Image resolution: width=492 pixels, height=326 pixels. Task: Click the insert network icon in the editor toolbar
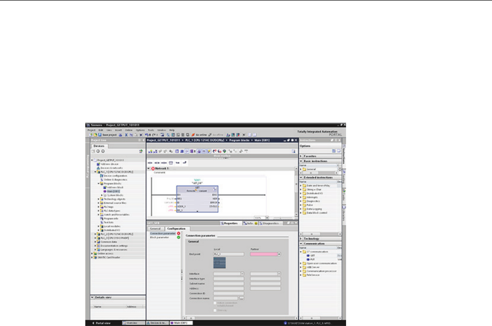pos(150,151)
